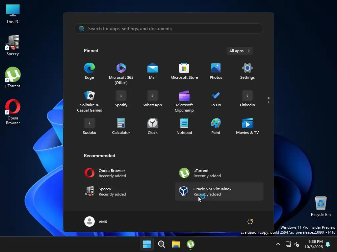Go to next pinned apps page dot

tap(269, 102)
